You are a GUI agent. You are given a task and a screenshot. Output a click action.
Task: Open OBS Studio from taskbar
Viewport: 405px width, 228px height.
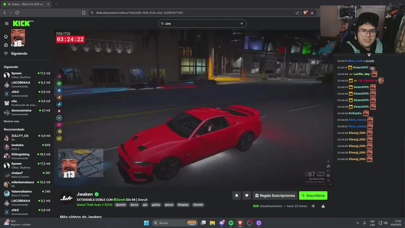[x=249, y=223]
